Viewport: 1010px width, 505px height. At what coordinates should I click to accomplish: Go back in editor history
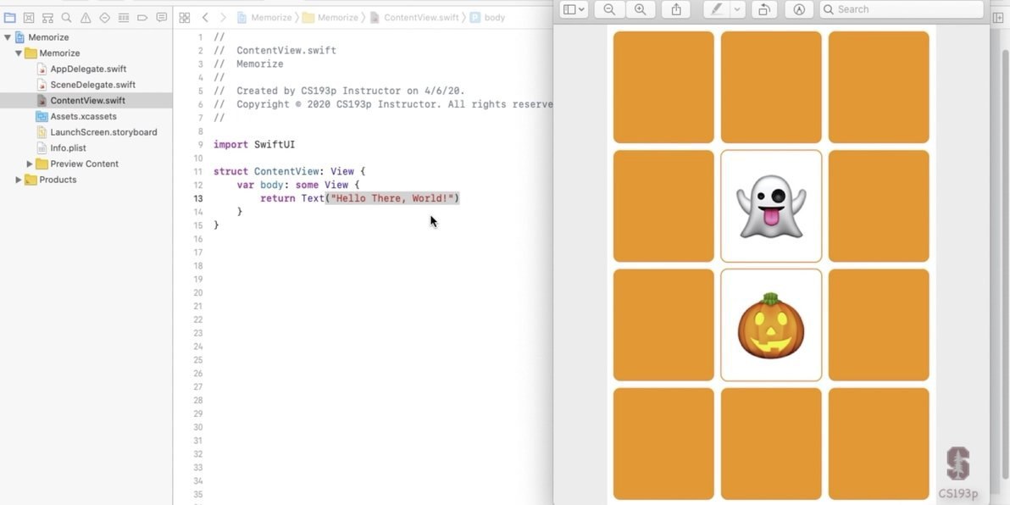205,18
